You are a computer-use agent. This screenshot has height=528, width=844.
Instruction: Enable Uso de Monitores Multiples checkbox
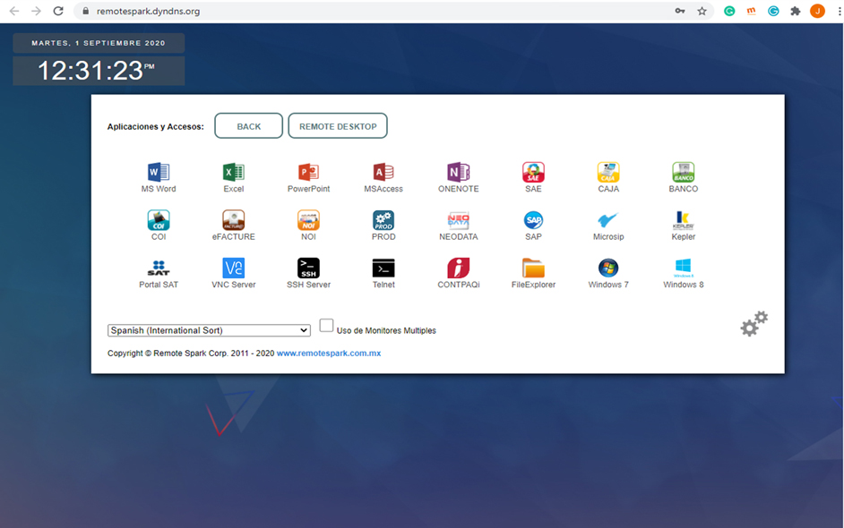tap(327, 326)
